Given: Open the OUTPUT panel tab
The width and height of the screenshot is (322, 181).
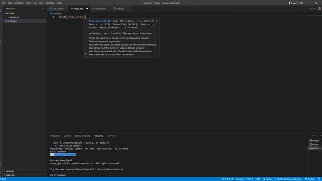Looking at the screenshot, I should click(67, 136).
